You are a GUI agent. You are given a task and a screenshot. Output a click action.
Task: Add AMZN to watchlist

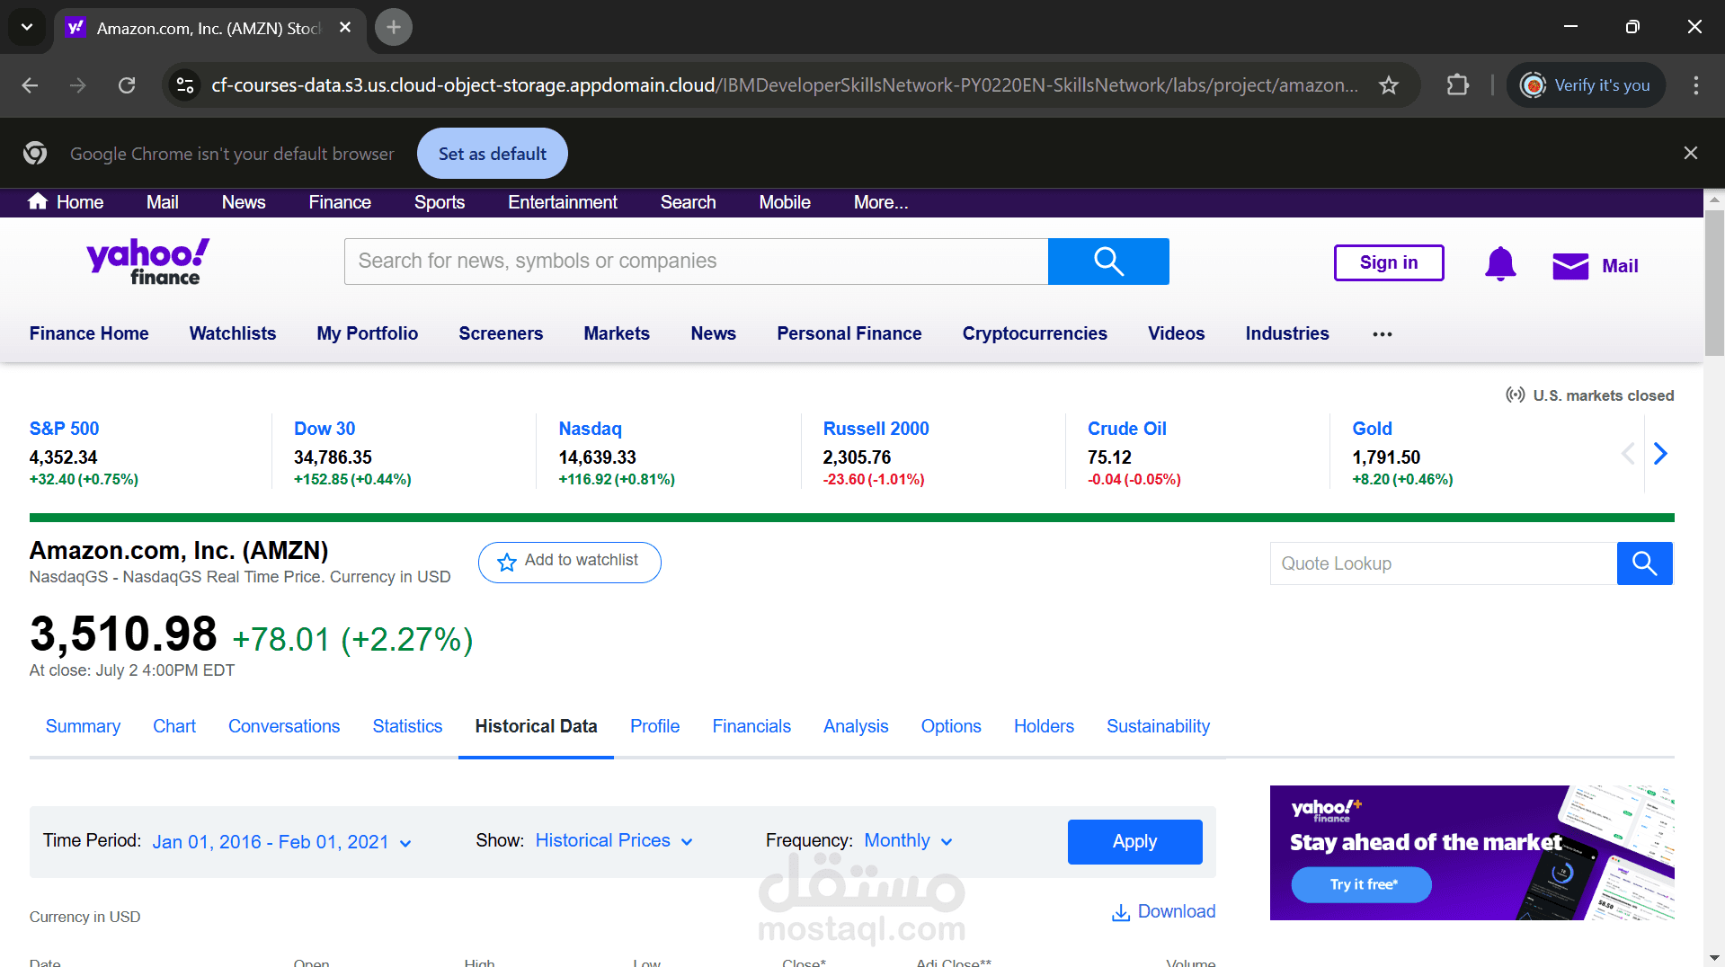570,563
